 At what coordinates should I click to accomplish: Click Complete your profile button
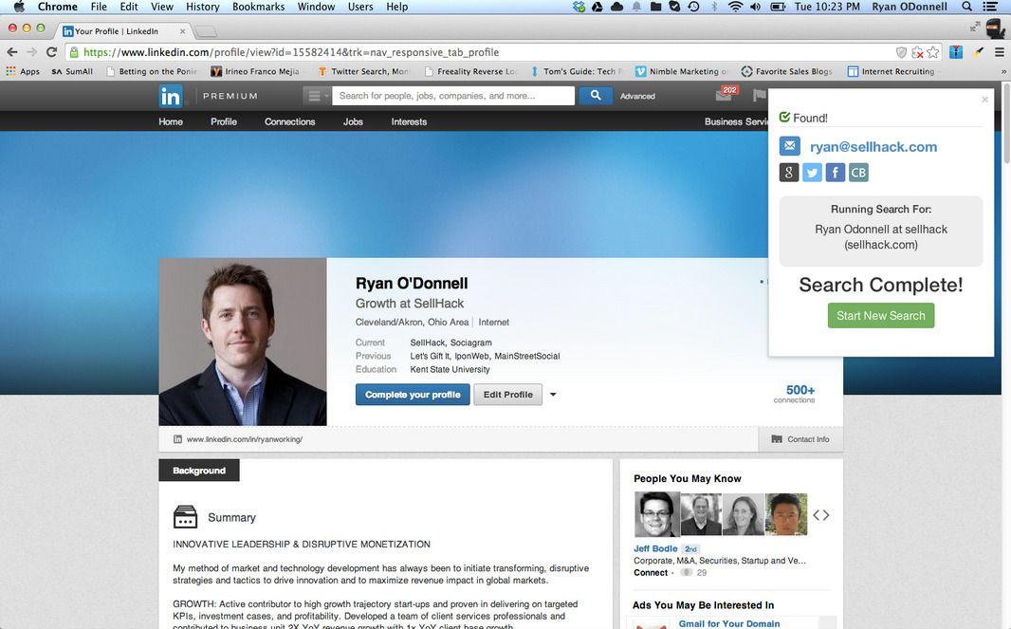point(413,394)
